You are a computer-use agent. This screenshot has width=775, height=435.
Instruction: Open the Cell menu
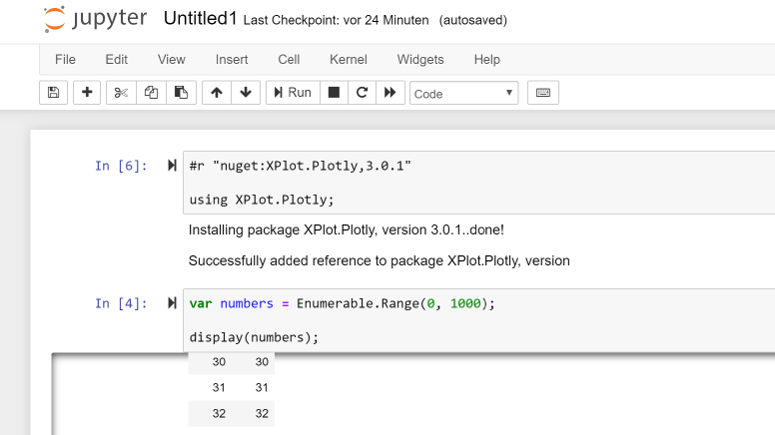289,60
